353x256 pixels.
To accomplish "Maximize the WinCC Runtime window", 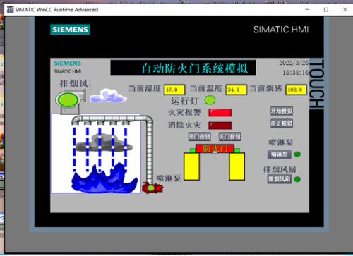I will pyautogui.click(x=326, y=10).
